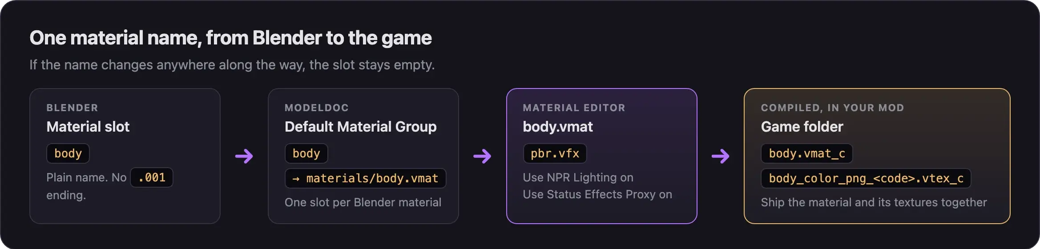Select the "MODELDOC" card label
Image resolution: width=1040 pixels, height=249 pixels.
click(x=317, y=108)
